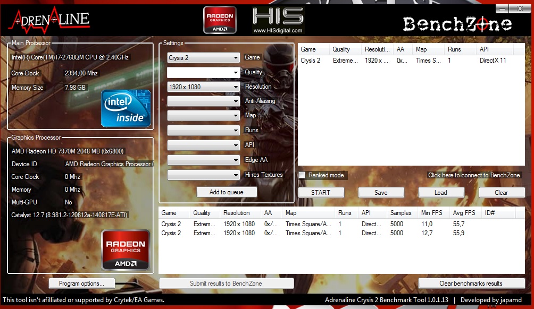Click Clear benchmarks results button
This screenshot has height=309, width=534.
pos(471,284)
